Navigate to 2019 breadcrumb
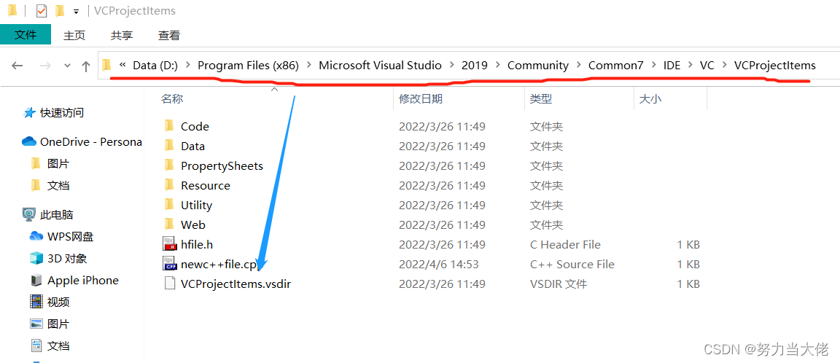The width and height of the screenshot is (840, 363). pyautogui.click(x=475, y=66)
